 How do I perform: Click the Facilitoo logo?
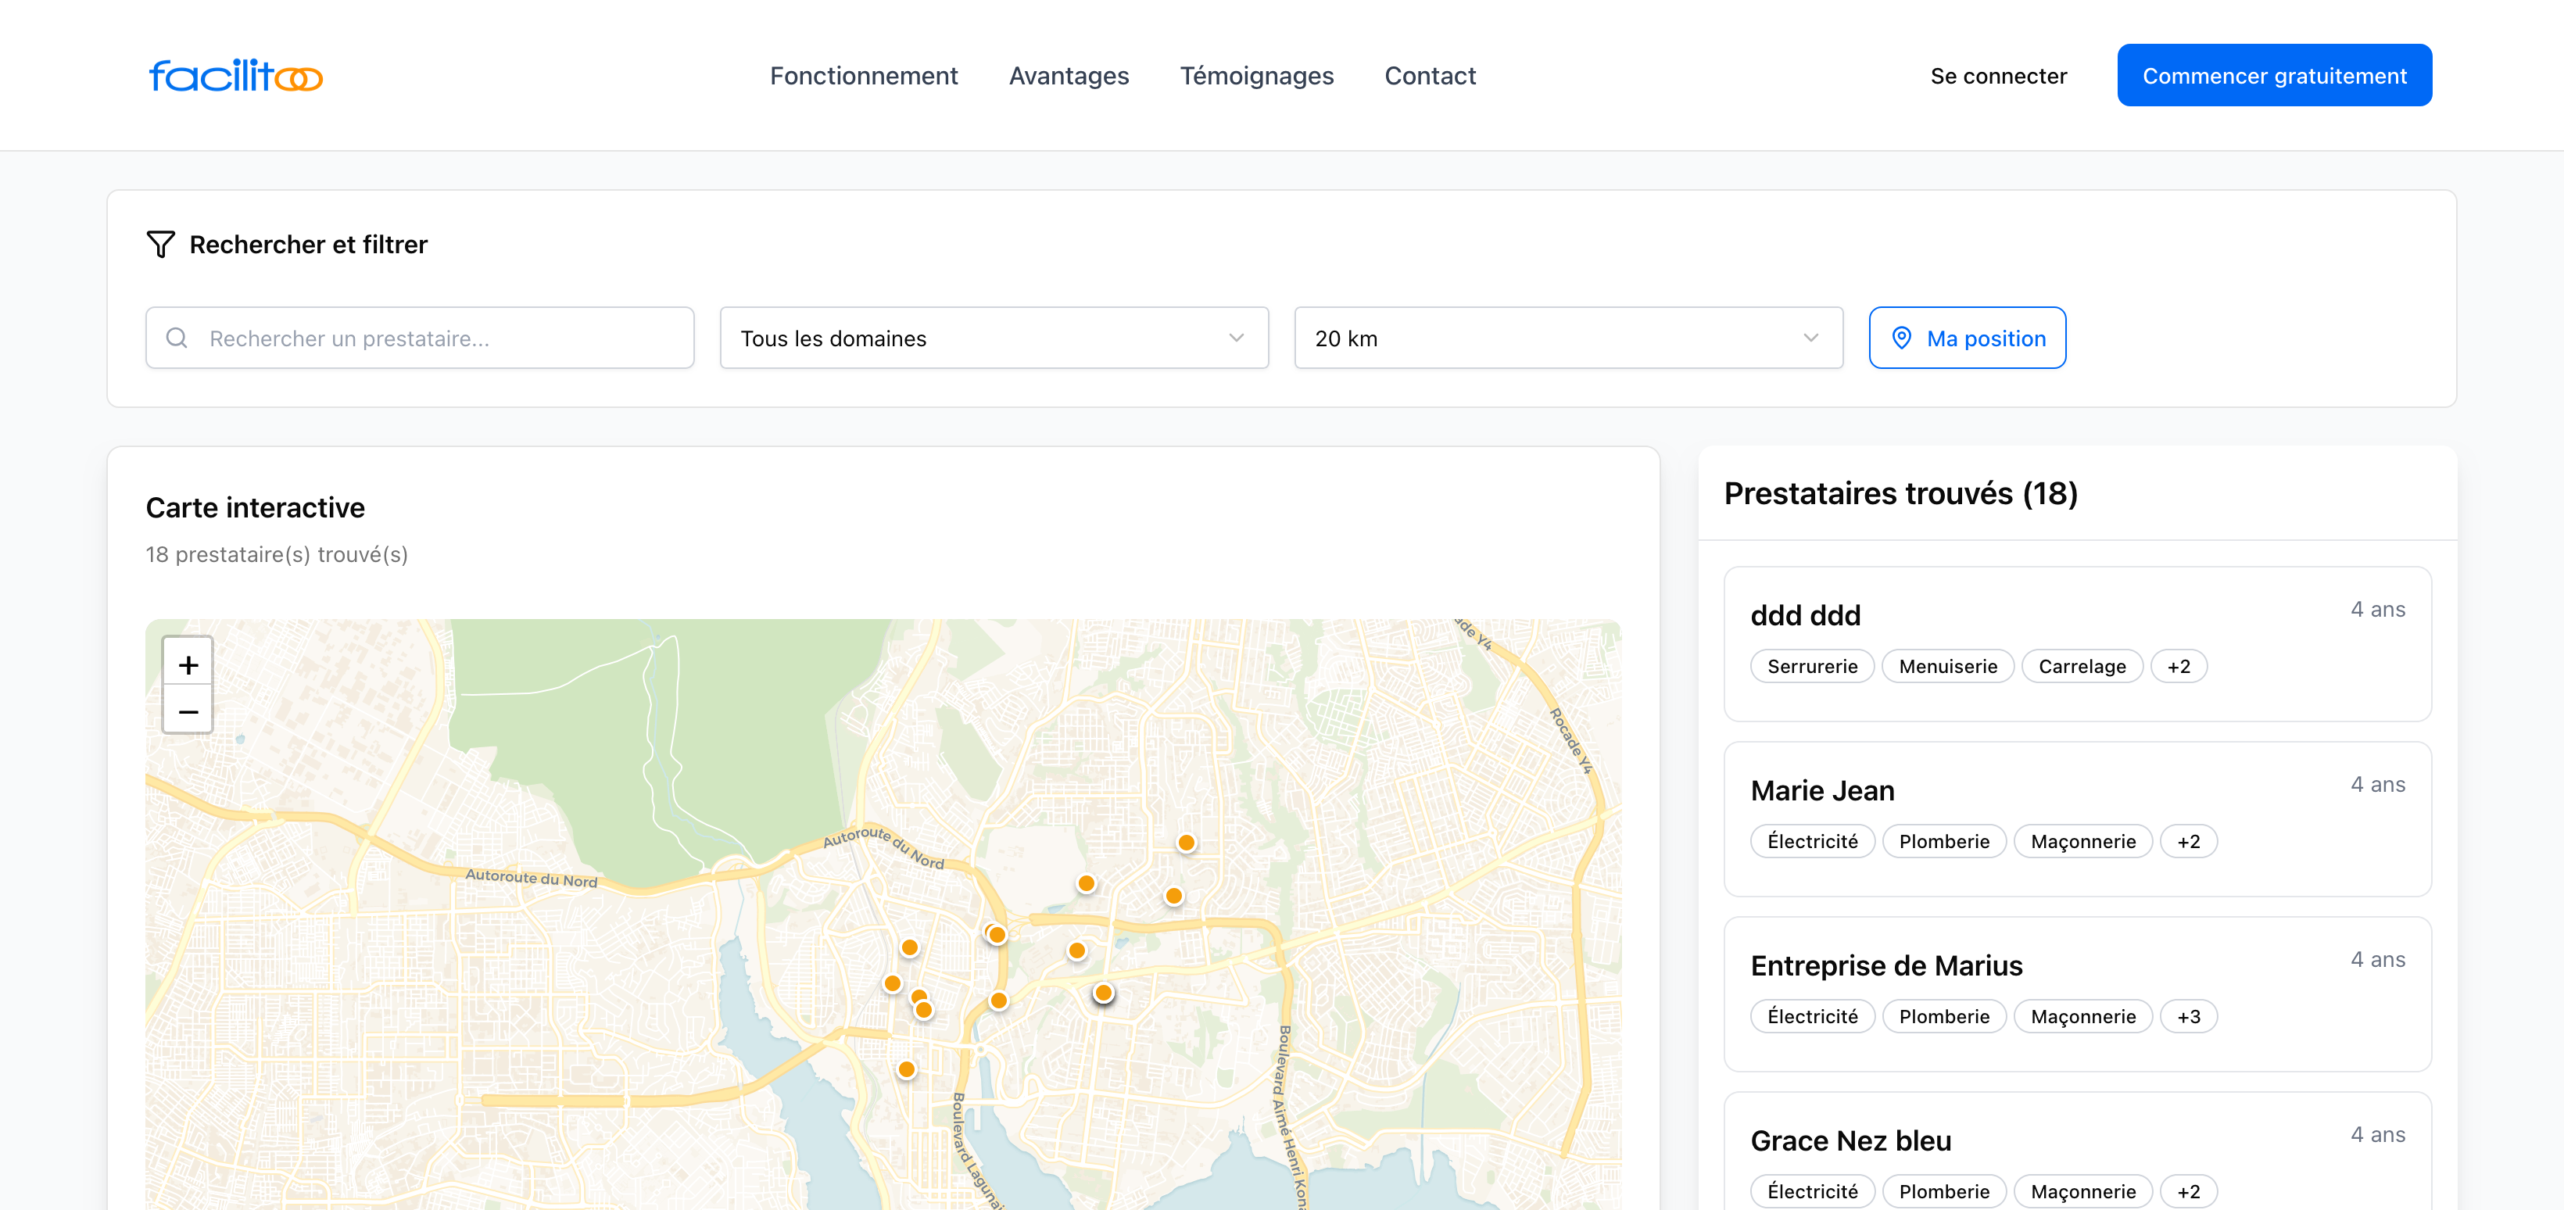[x=235, y=76]
